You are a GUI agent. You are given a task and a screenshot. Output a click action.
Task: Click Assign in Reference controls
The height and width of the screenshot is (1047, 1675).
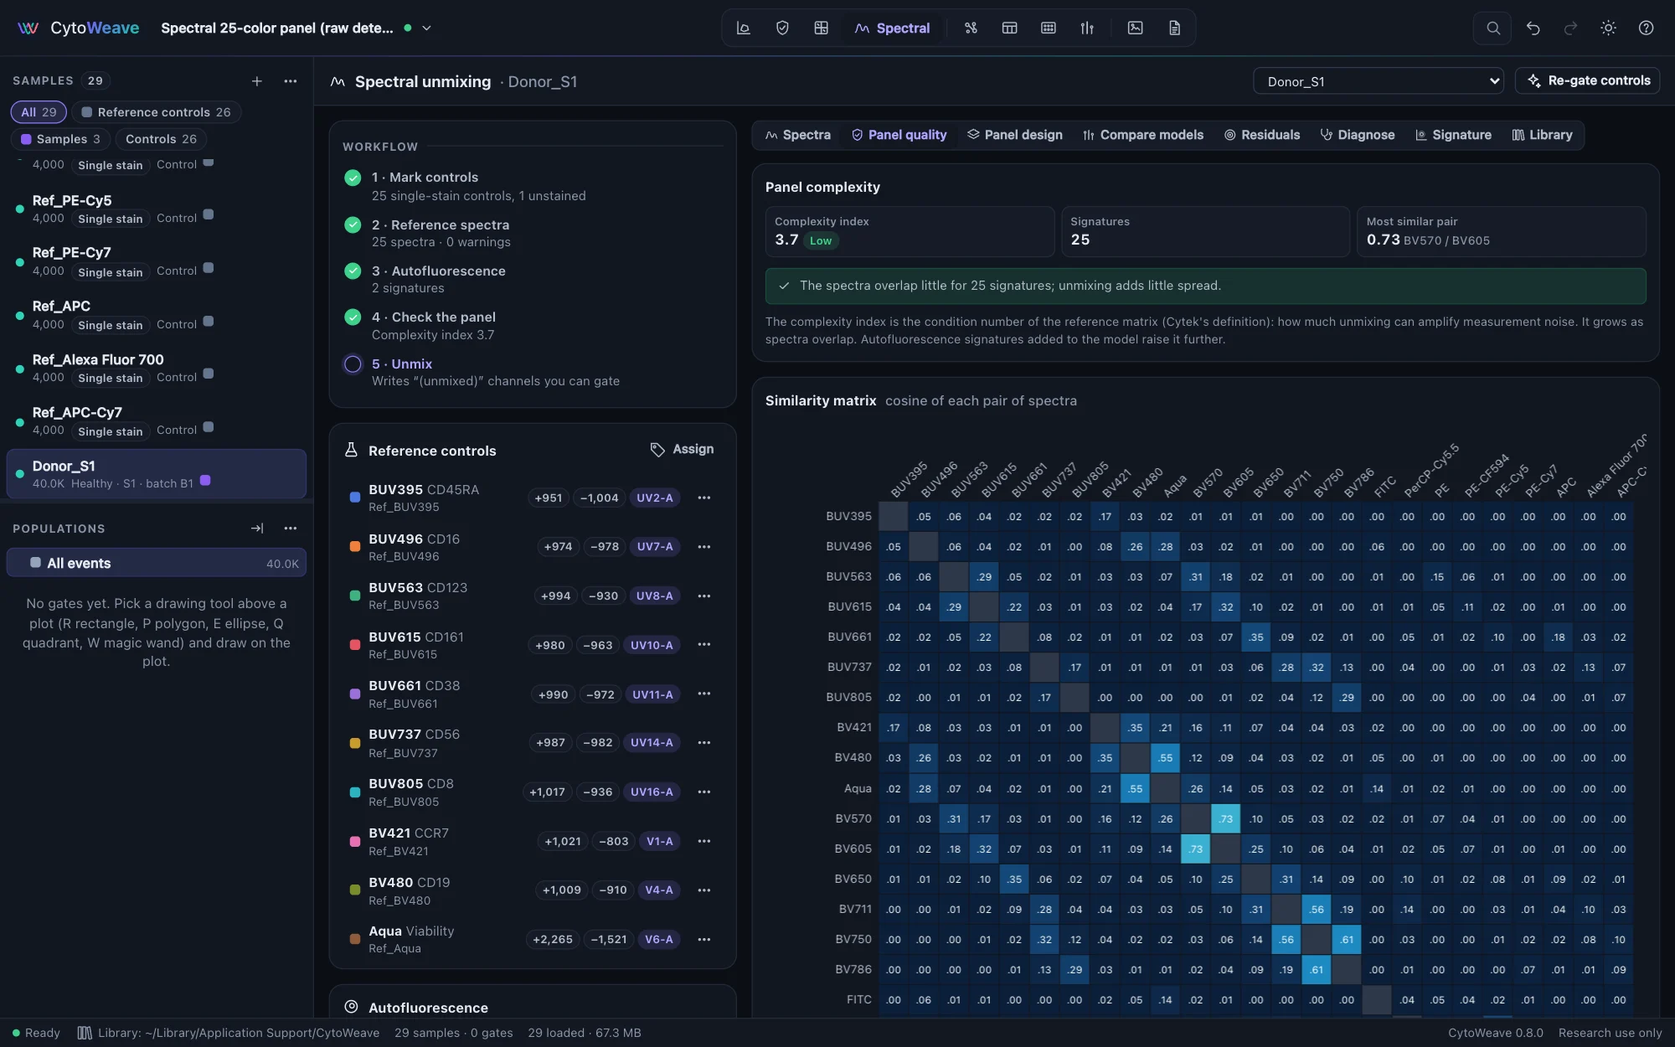(683, 450)
